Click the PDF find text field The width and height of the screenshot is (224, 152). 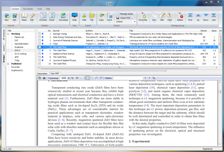pos(128,78)
